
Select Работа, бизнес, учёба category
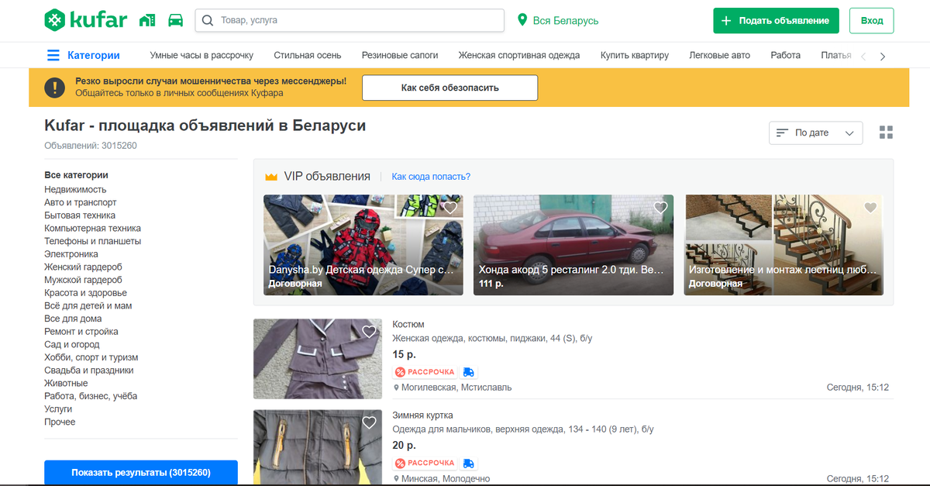pos(91,396)
